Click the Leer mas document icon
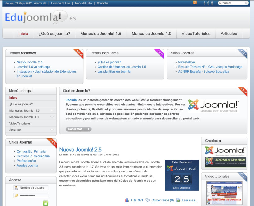Viewport: 254px width, 206px height. click(178, 200)
